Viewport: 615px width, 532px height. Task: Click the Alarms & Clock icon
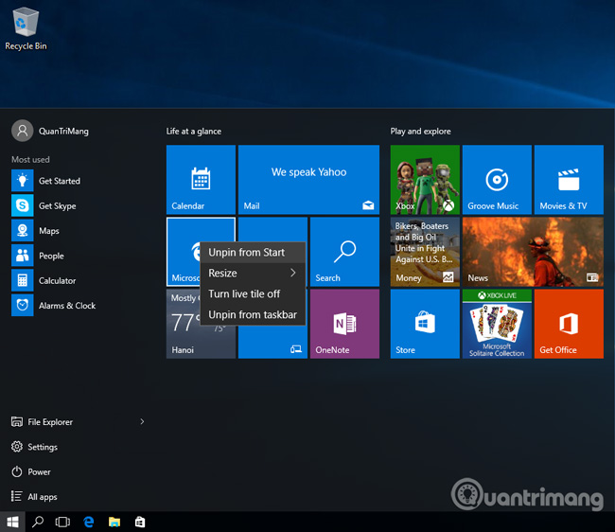23,305
